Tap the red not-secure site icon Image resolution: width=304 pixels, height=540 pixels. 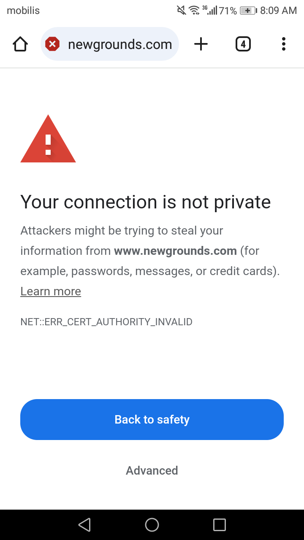52,44
